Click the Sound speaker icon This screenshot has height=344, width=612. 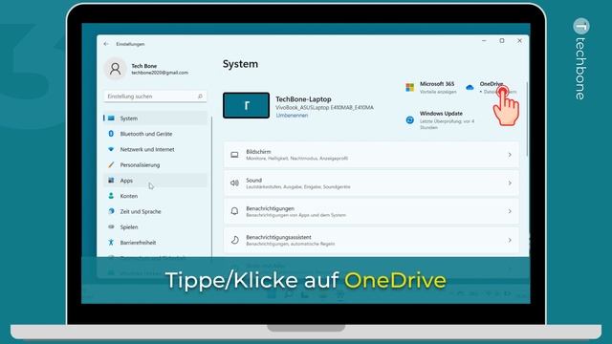[x=234, y=183]
